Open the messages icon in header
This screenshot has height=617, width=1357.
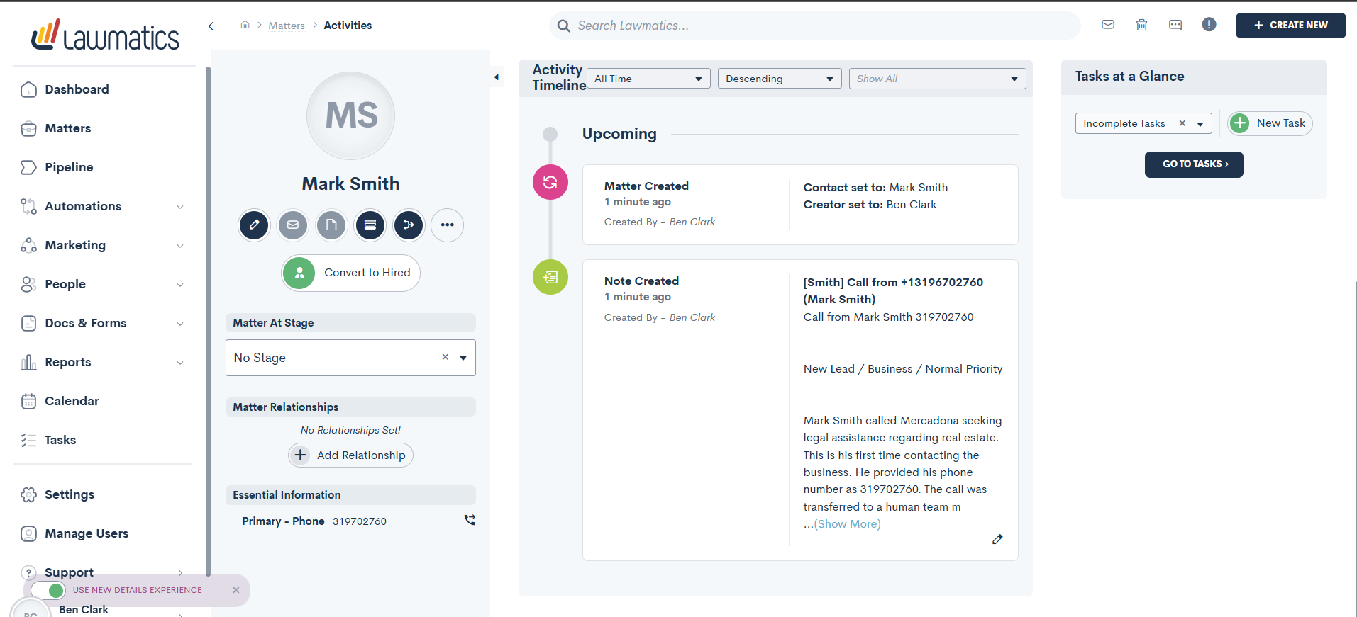coord(1175,25)
